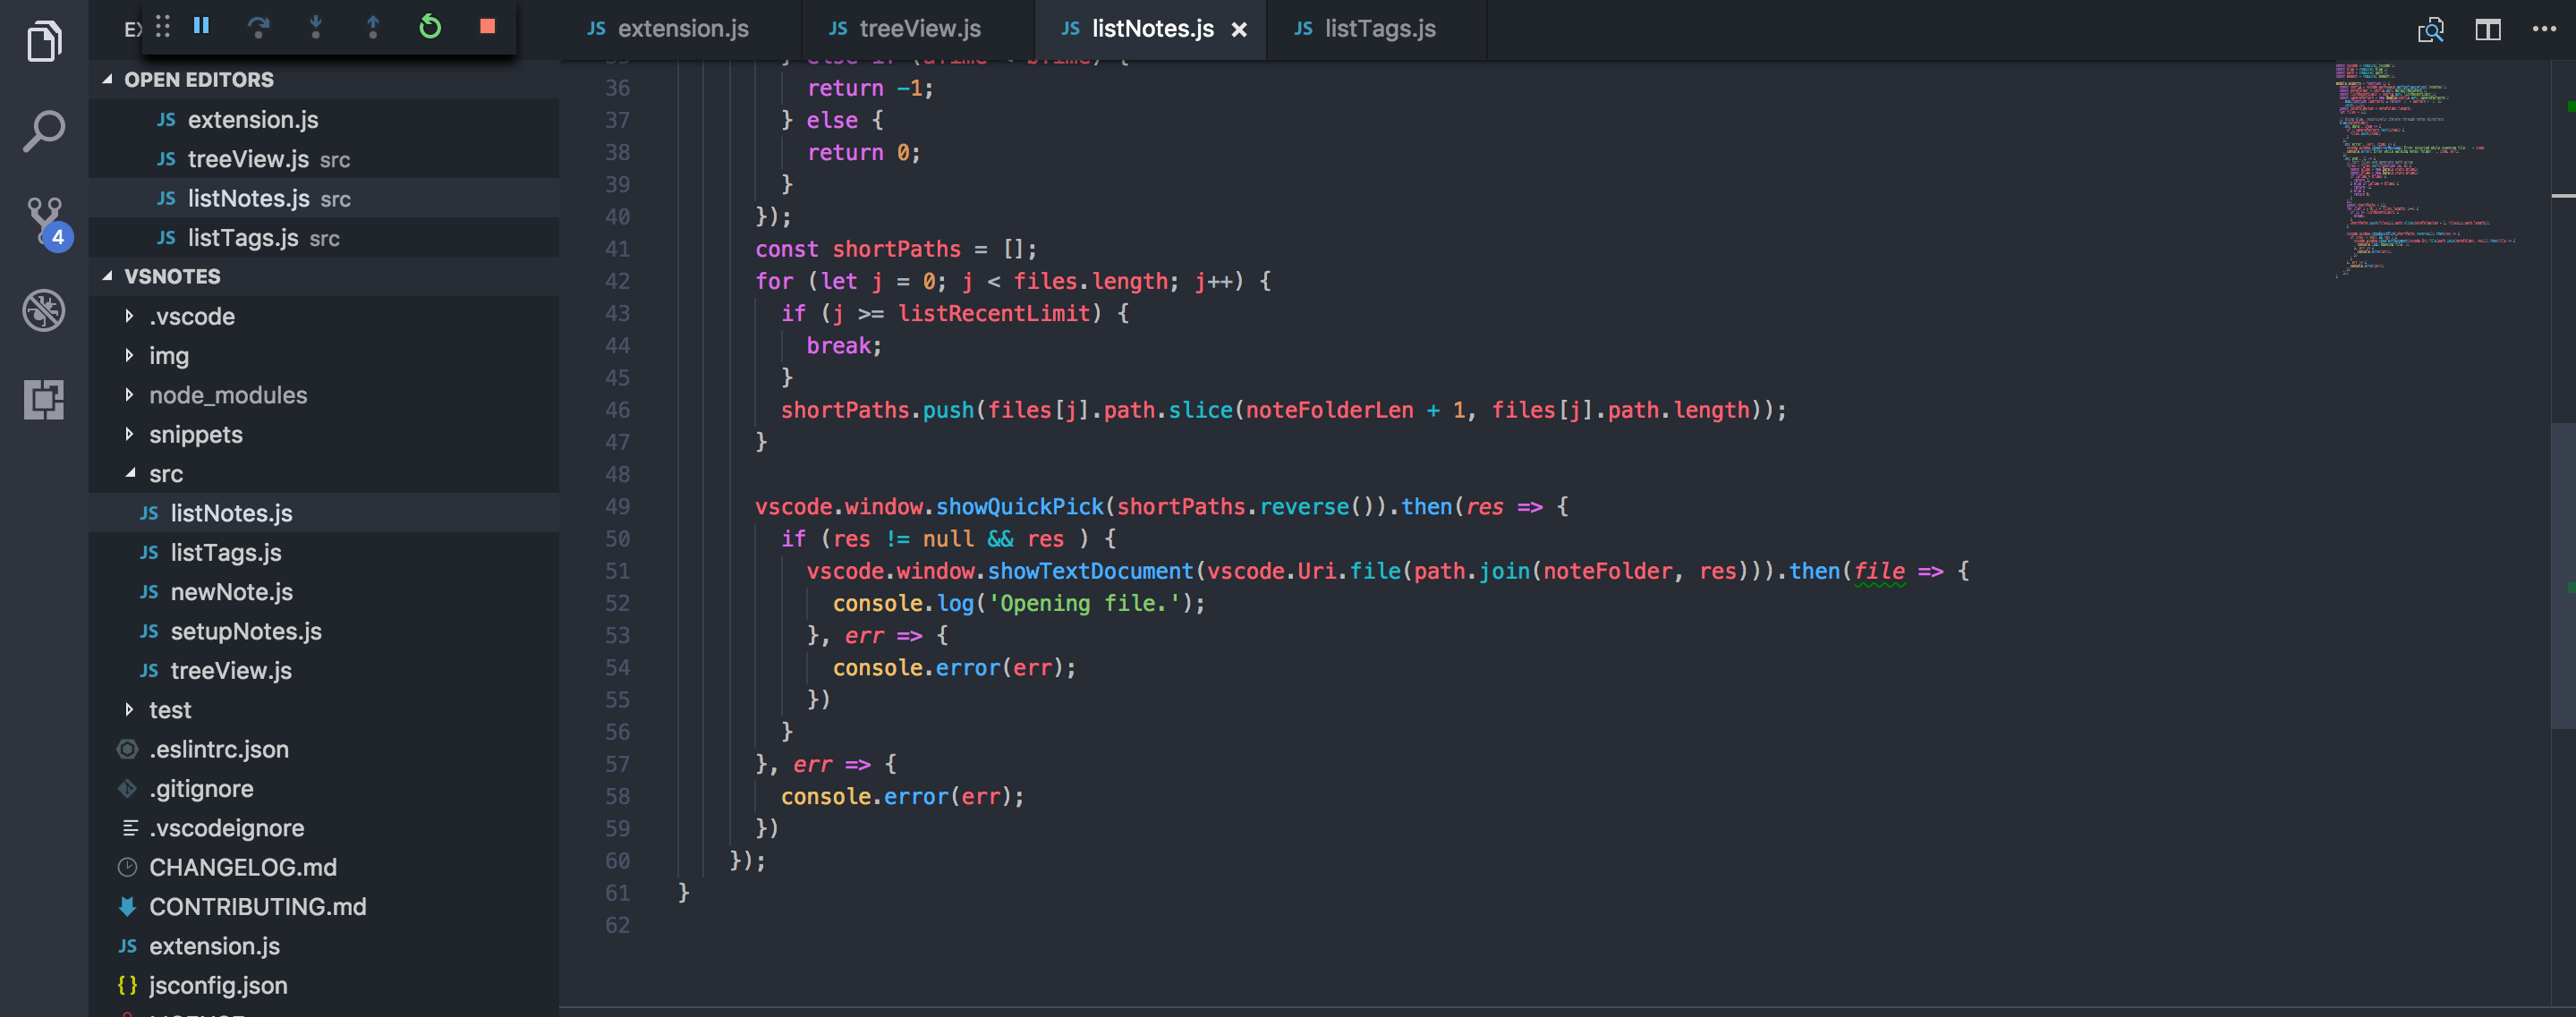Click listRecentLimit on line 43
The image size is (2576, 1017).
994,313
